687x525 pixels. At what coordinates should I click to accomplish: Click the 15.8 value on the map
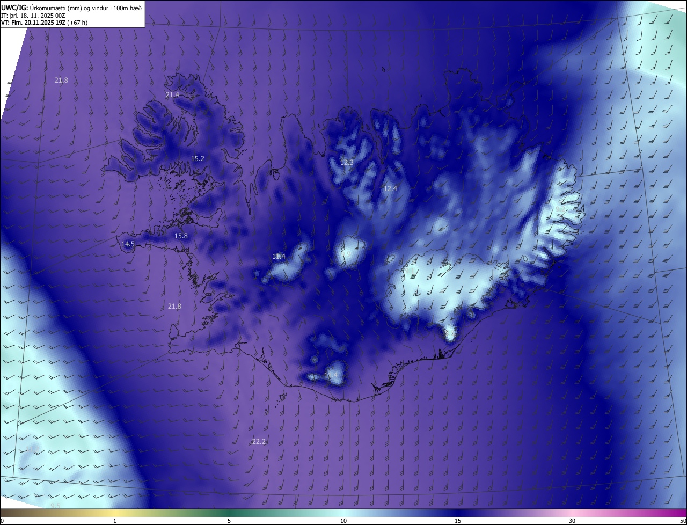pos(181,236)
